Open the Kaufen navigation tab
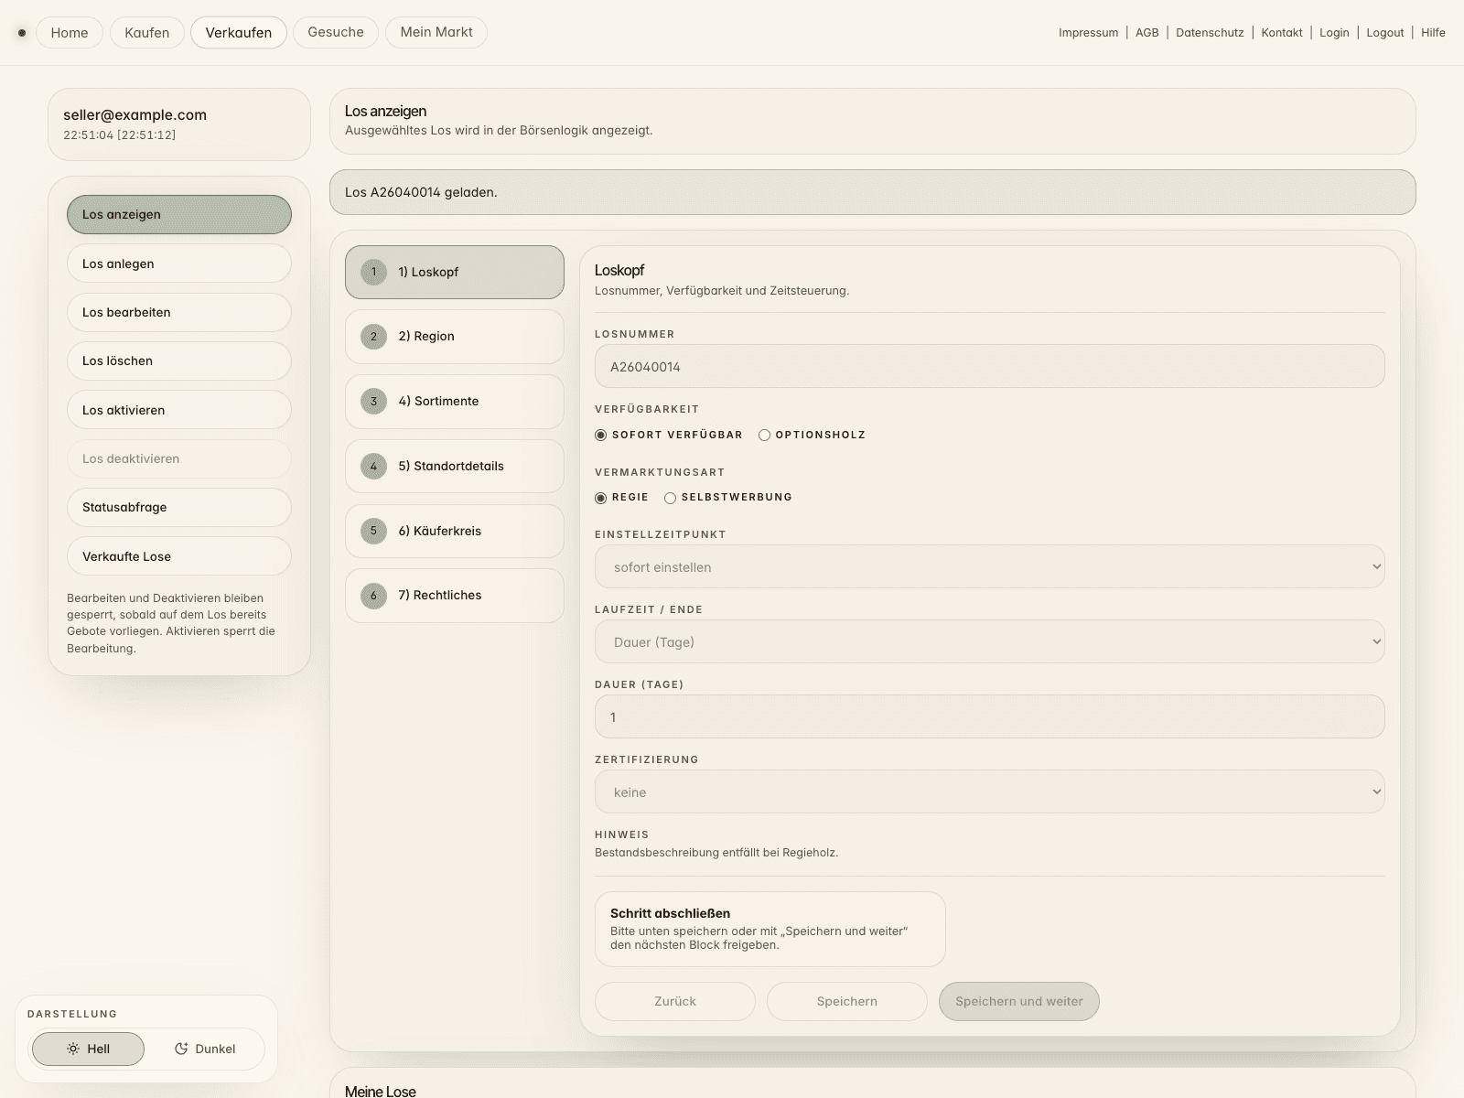The height and width of the screenshot is (1098, 1464). click(x=147, y=33)
